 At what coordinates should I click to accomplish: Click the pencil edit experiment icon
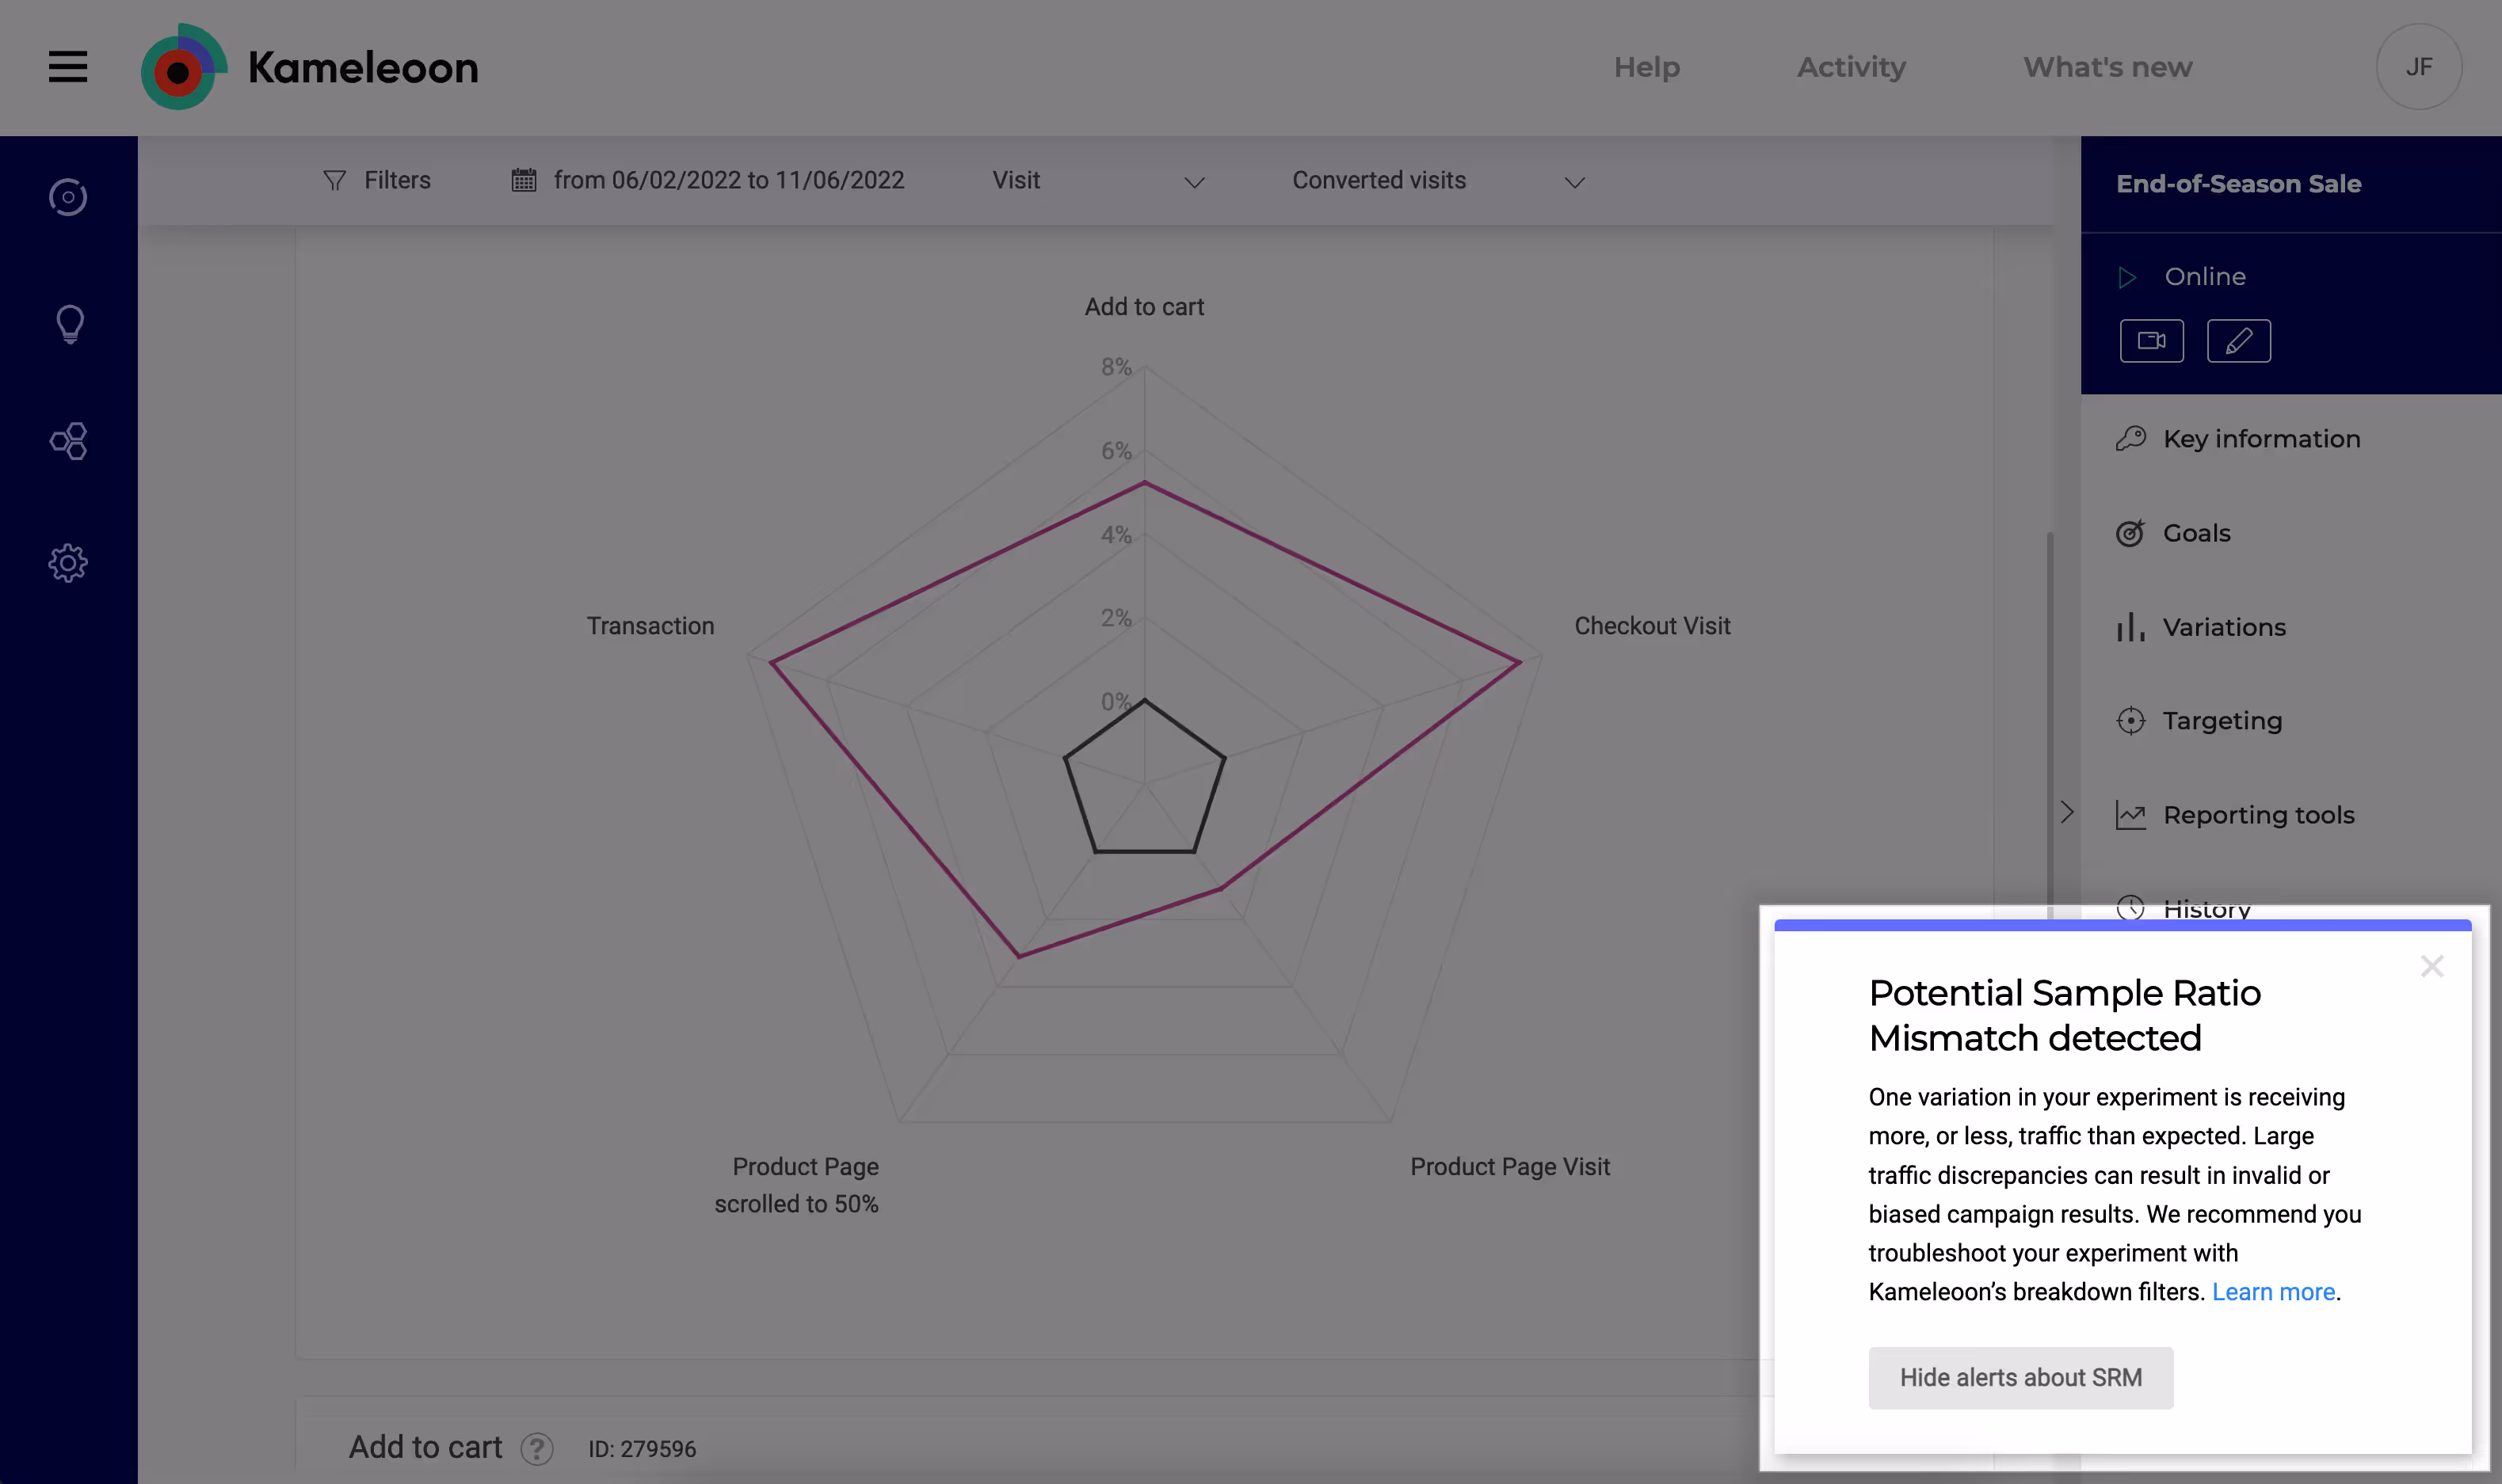(2238, 341)
